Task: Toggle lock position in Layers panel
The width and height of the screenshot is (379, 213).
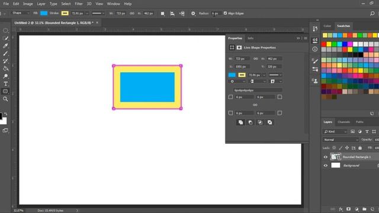Action: 347,148
